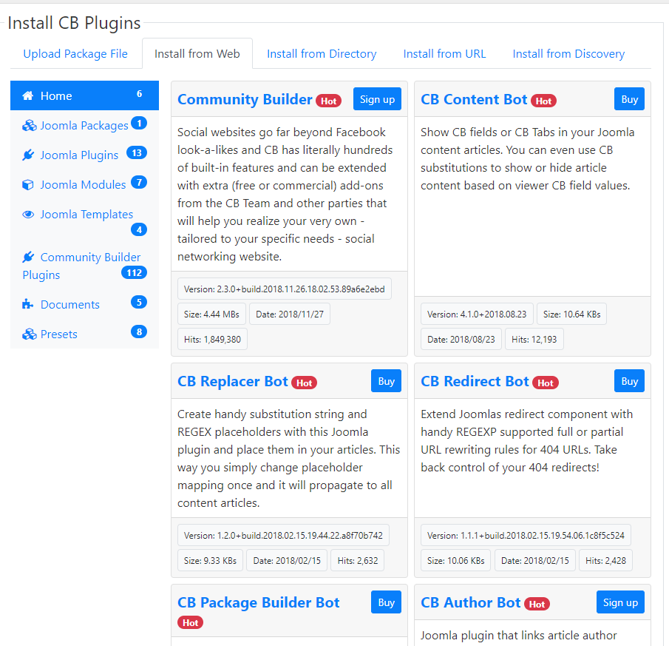The image size is (669, 646).
Task: Click the Hot badge under CB Package Builder Bot
Action: click(x=190, y=623)
